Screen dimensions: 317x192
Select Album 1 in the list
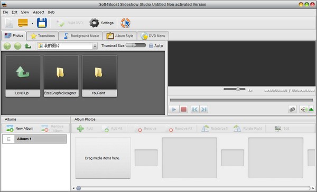point(34,139)
